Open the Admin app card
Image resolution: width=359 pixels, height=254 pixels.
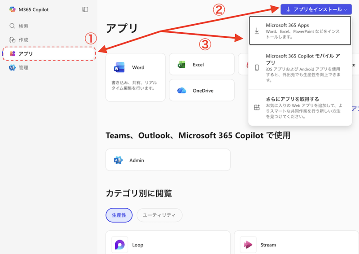click(x=168, y=160)
